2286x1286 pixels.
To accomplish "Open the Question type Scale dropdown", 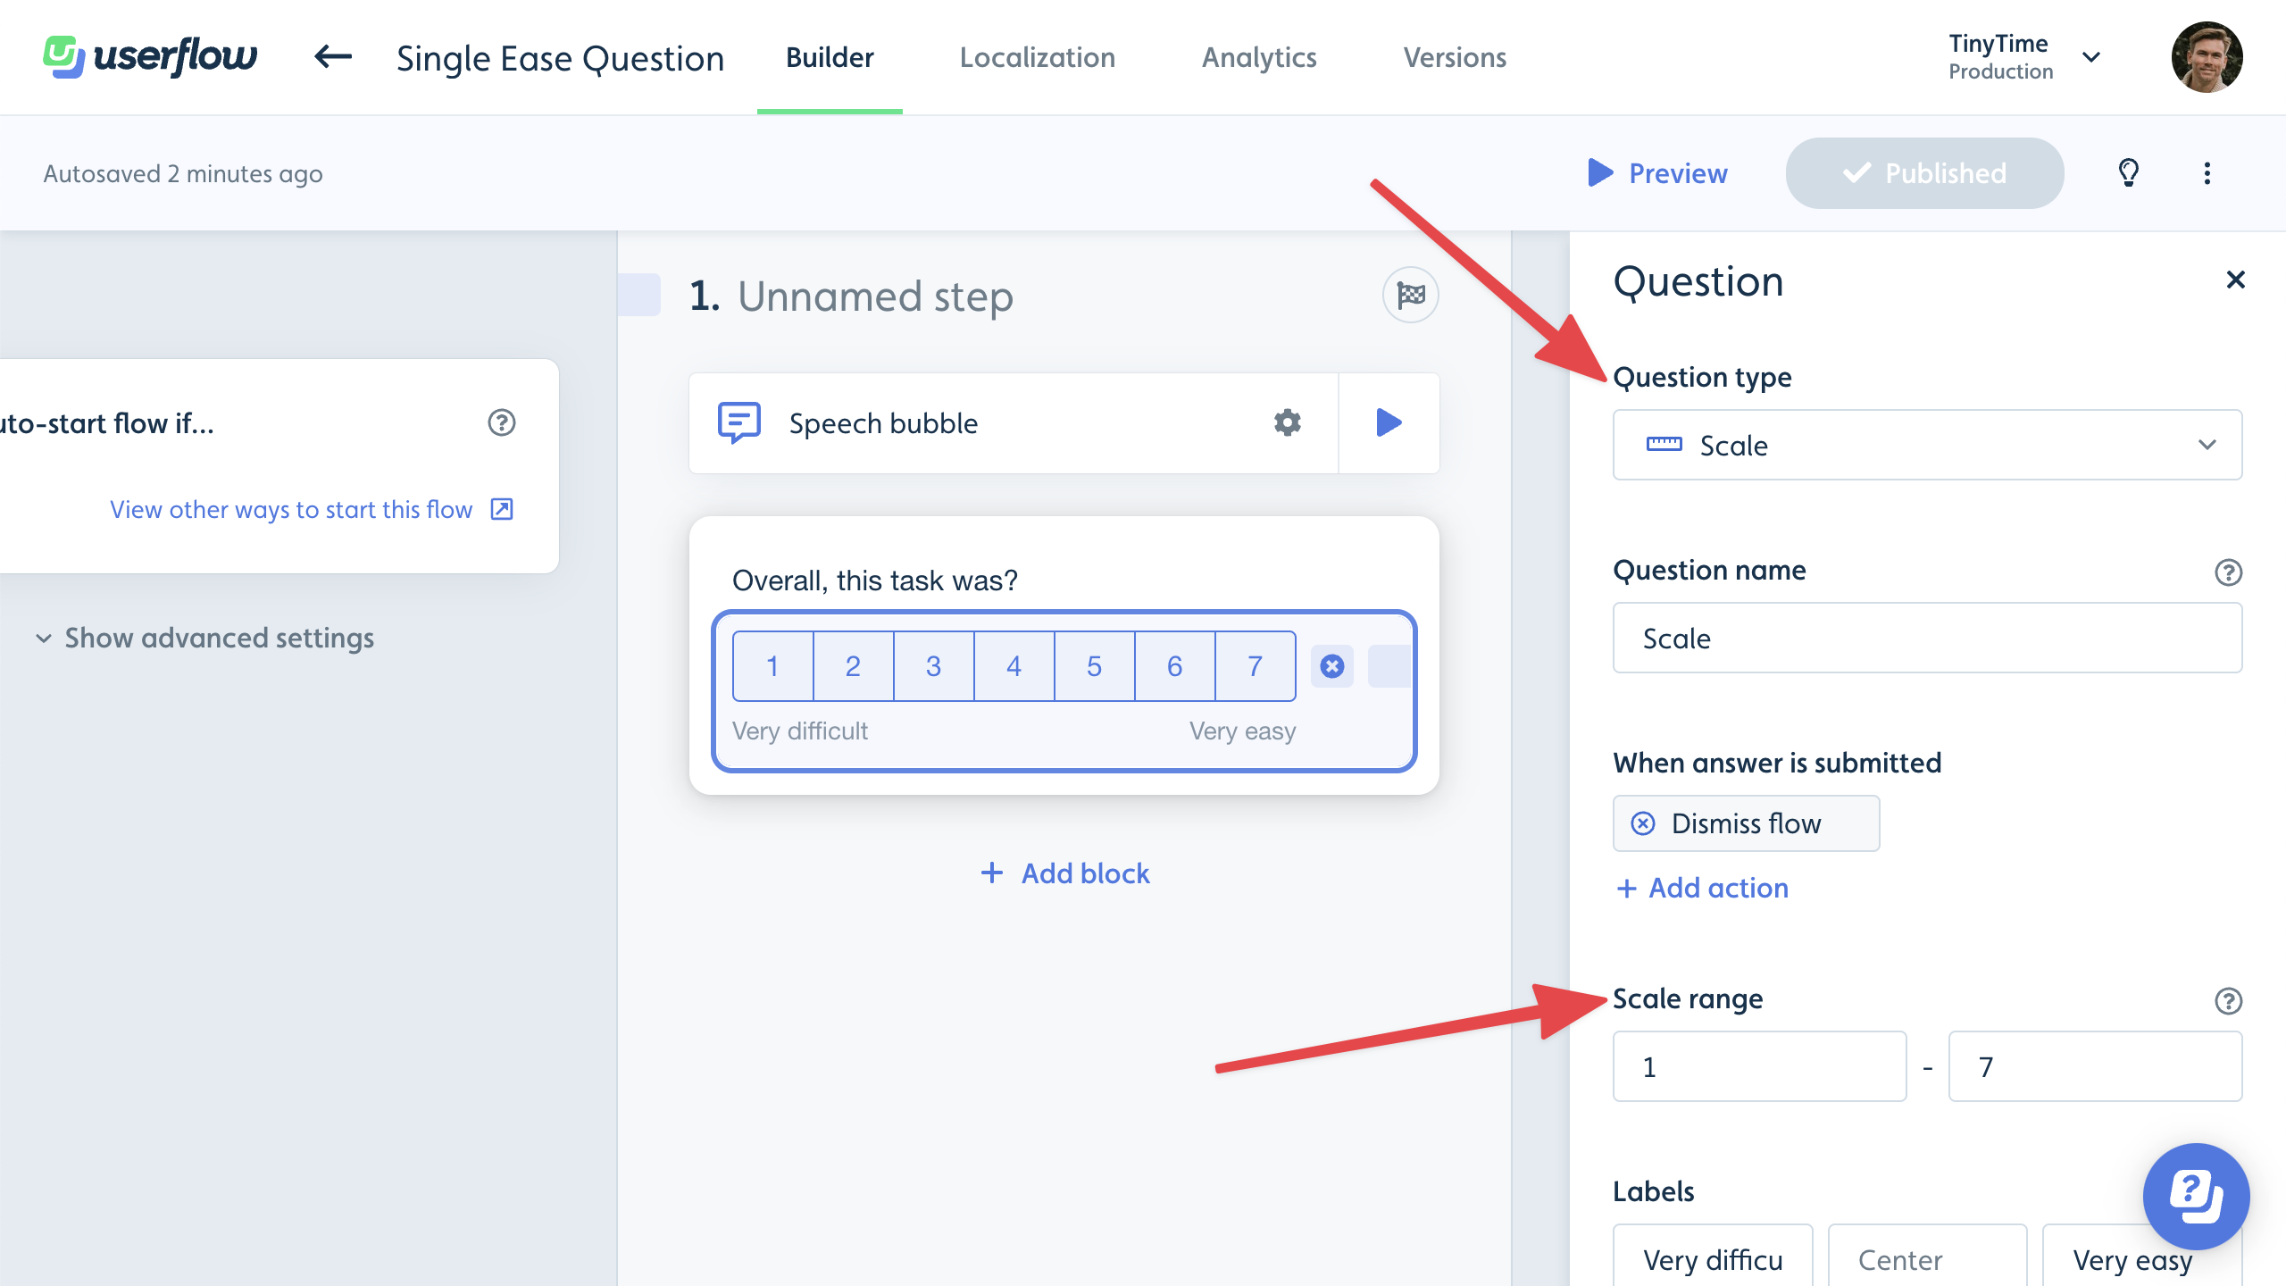I will [1927, 445].
